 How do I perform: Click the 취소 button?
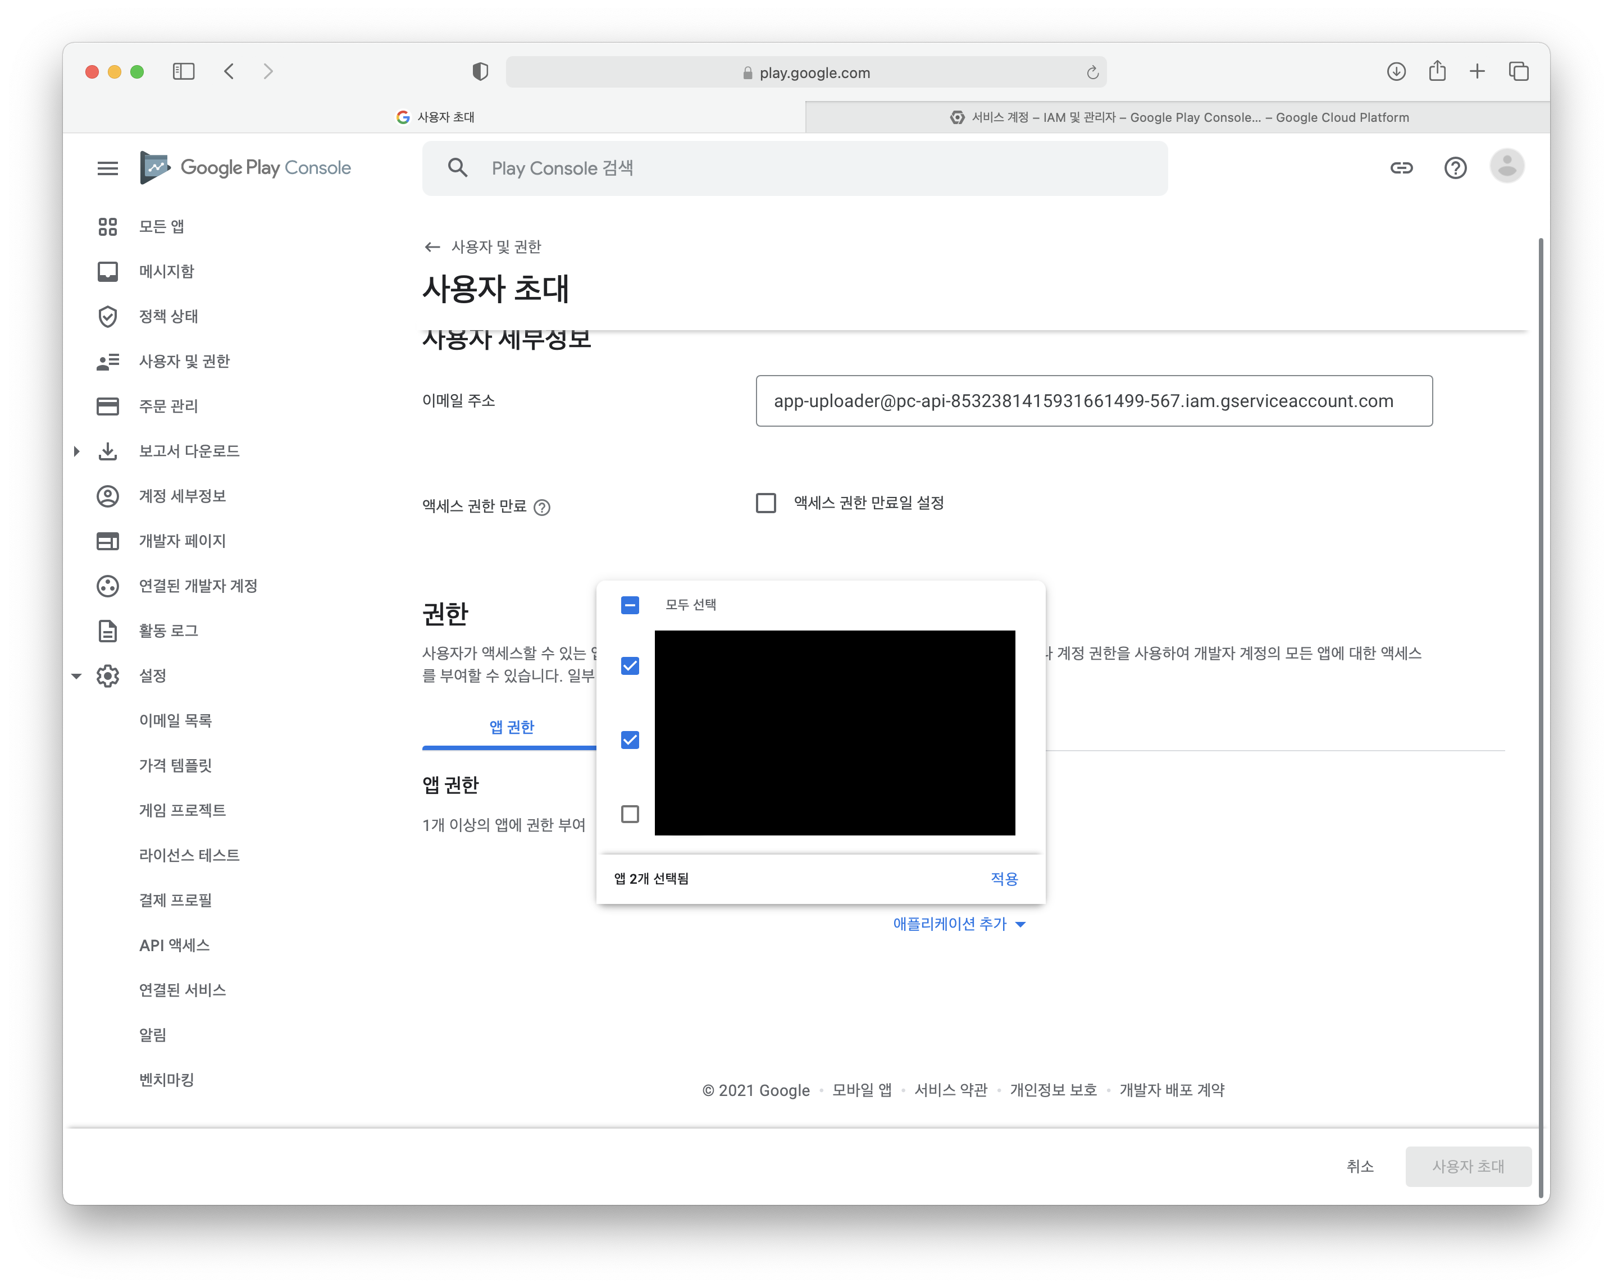coord(1359,1166)
